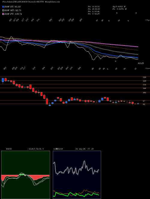Click the white DOW MT legend swatch
Screen dimensions: 150x199
(3, 11)
